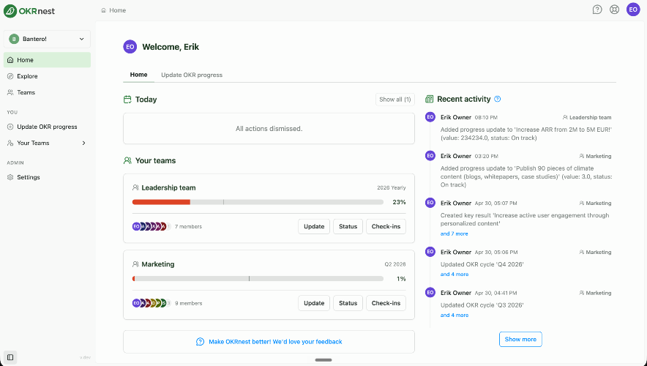647x366 pixels.
Task: Click EO avatar on 05:06 PM activity
Action: (x=430, y=252)
